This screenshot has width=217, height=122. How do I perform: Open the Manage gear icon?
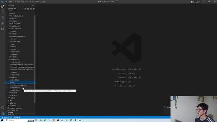point(3,113)
